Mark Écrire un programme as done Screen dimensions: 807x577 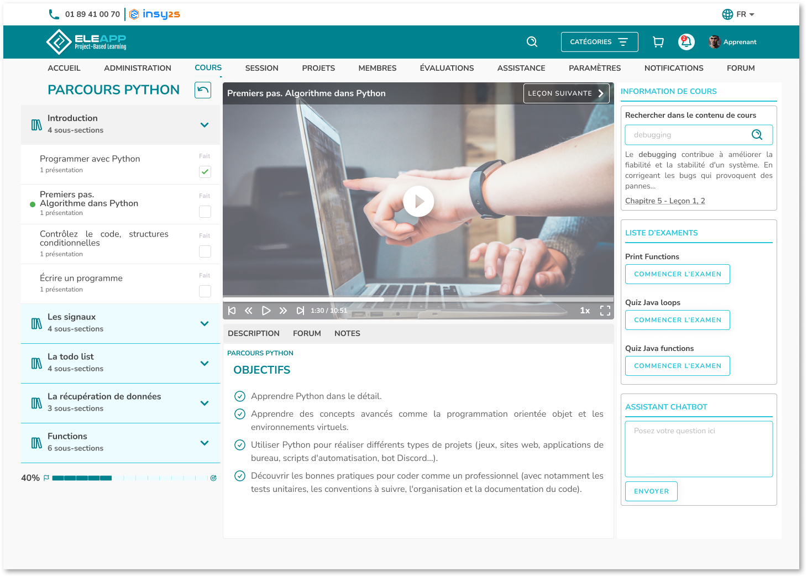point(205,291)
